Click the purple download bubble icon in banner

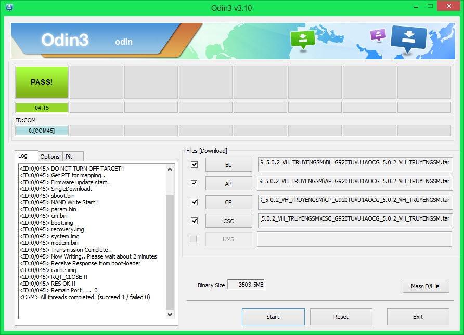point(378,35)
